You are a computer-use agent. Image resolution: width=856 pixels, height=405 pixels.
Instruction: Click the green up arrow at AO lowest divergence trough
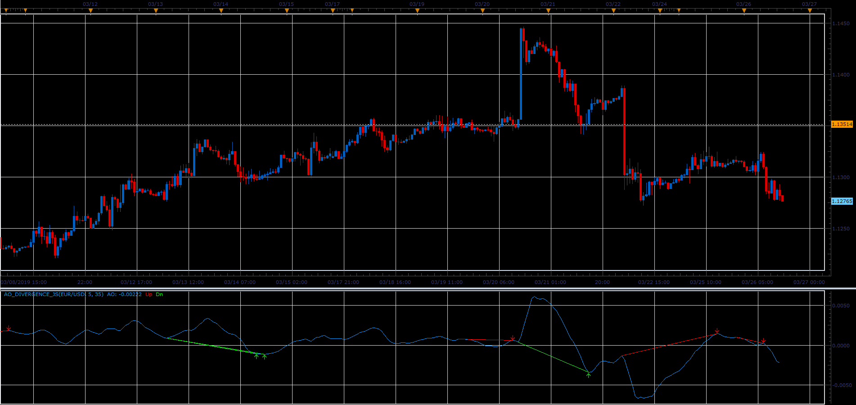(x=588, y=375)
